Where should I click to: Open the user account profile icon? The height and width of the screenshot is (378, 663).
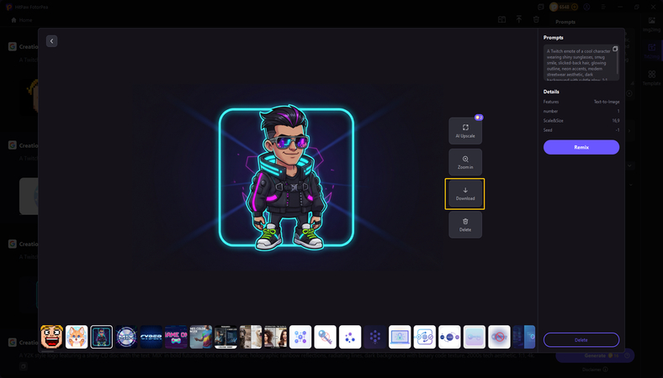click(x=586, y=7)
